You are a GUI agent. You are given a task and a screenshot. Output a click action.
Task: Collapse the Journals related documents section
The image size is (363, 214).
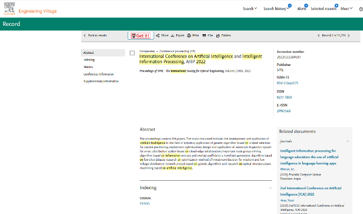348,141
